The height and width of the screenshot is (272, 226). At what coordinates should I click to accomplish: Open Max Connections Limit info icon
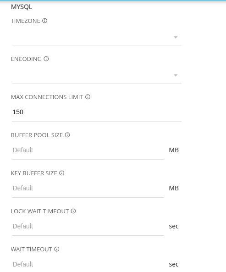(x=88, y=97)
